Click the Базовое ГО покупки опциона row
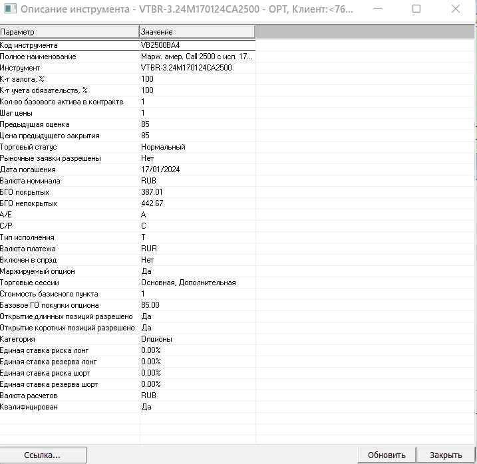 (x=69, y=305)
